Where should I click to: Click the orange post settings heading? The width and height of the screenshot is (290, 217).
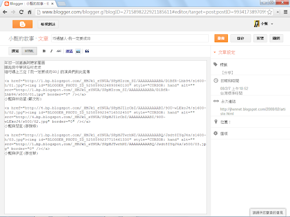[x=227, y=52]
